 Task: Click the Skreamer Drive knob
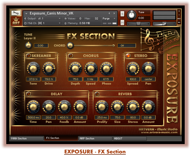click(49, 69)
